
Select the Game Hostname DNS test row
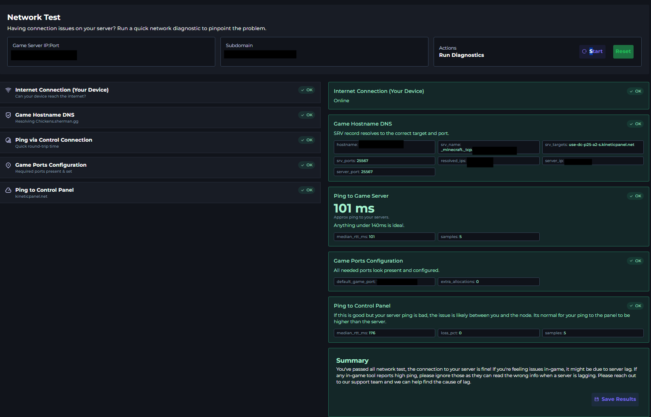coord(160,118)
